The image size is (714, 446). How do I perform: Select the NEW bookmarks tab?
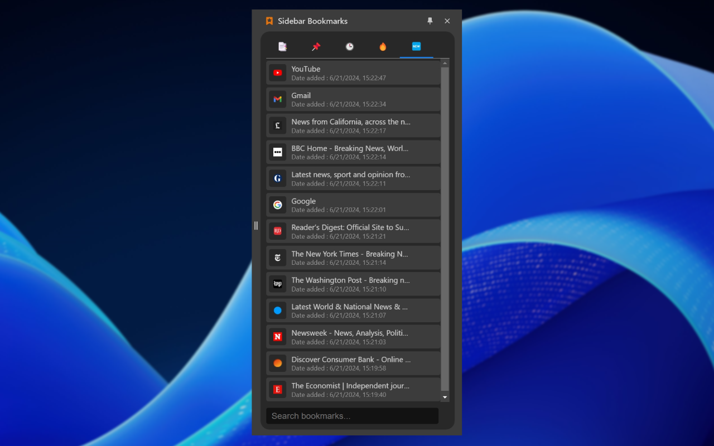(x=416, y=47)
